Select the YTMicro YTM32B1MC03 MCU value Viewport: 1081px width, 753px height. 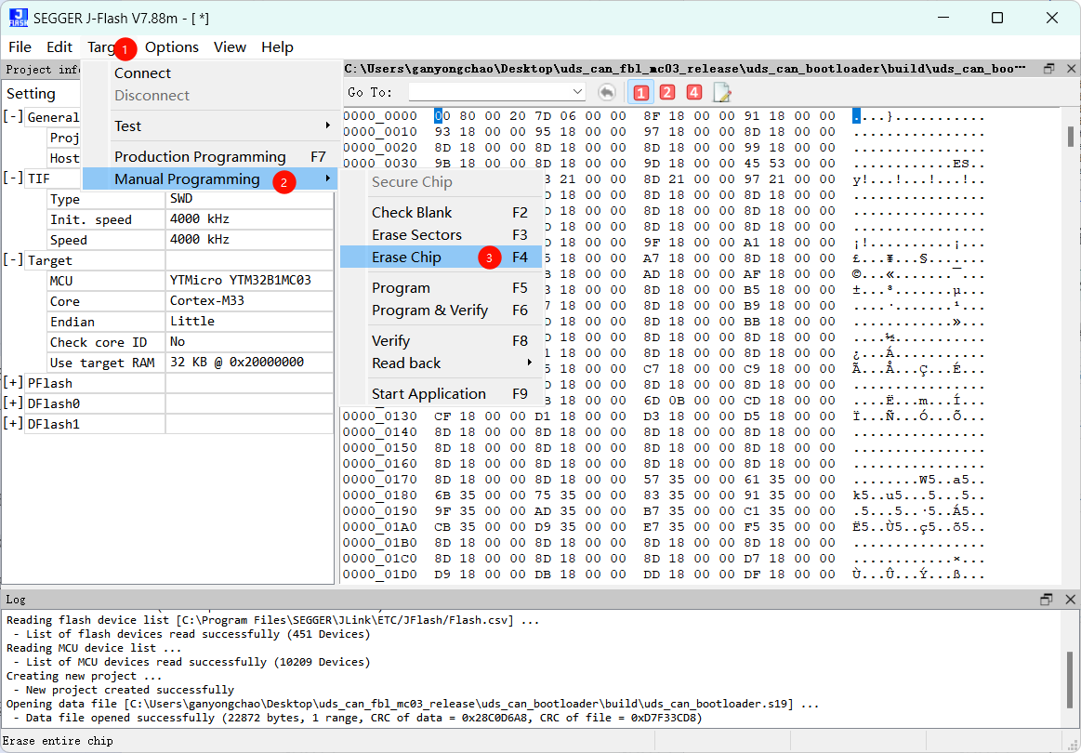coord(249,281)
